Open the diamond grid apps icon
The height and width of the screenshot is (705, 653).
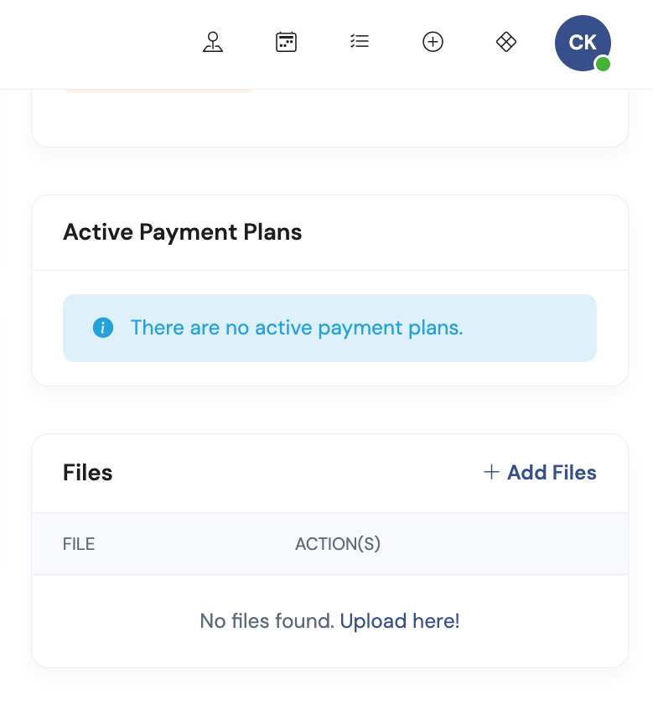[506, 42]
